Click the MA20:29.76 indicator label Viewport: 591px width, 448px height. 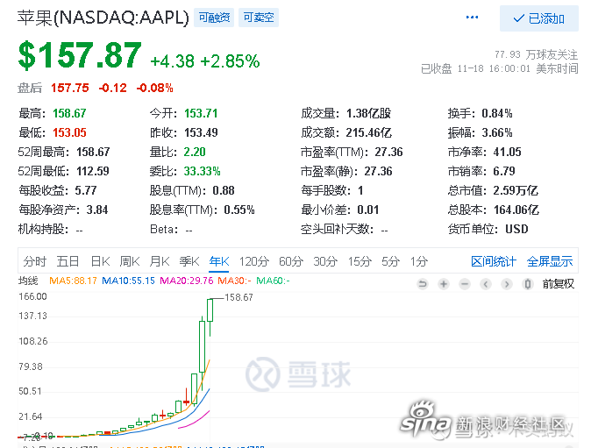pyautogui.click(x=187, y=281)
